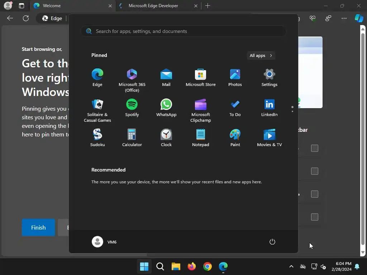Launch Microsoft Clipchamp

[x=201, y=110]
